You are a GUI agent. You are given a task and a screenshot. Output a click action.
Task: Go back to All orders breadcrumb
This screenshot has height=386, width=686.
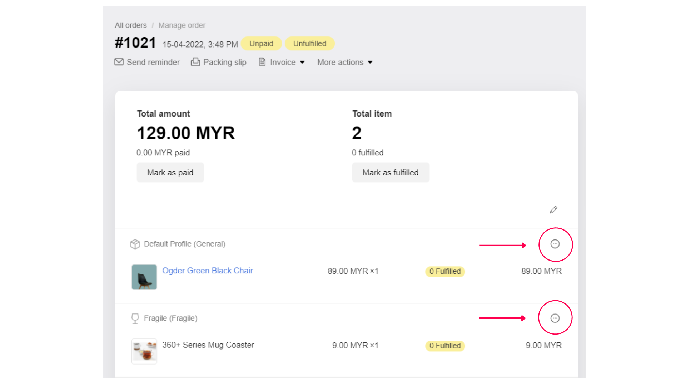tap(130, 25)
